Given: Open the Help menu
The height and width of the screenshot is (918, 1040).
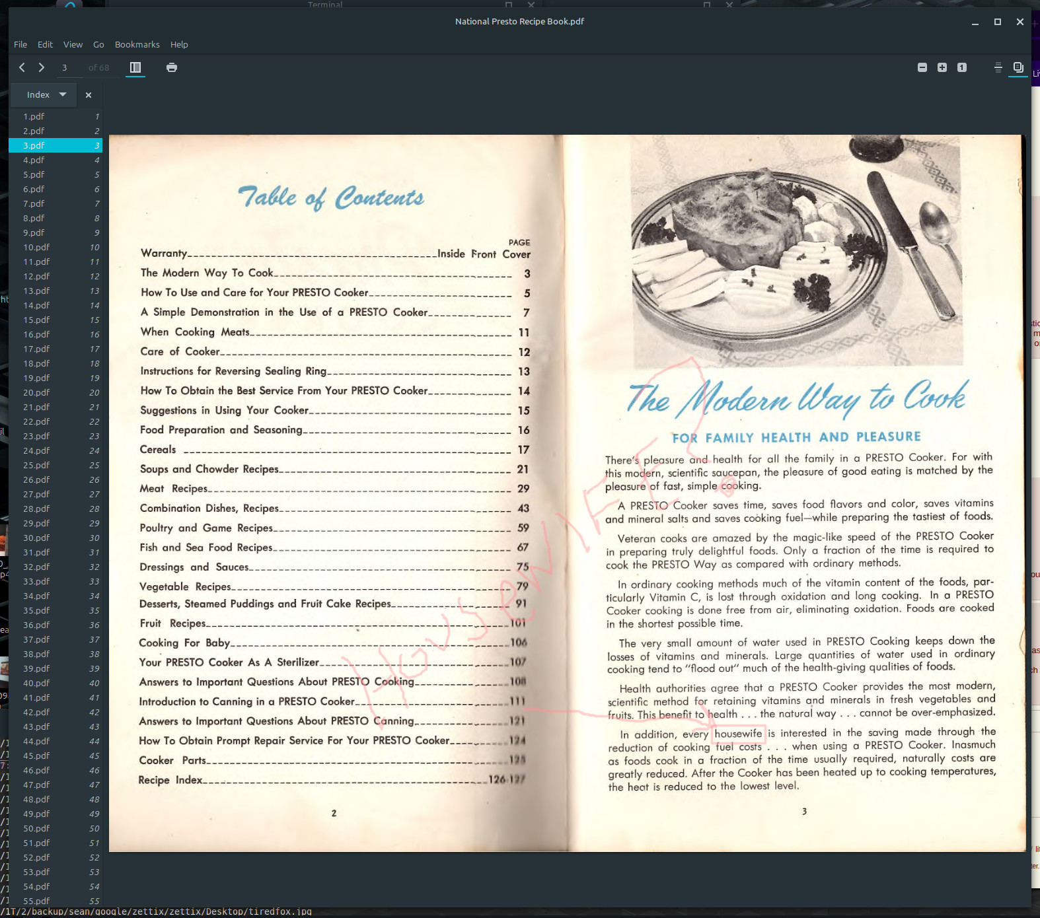Looking at the screenshot, I should tap(179, 45).
